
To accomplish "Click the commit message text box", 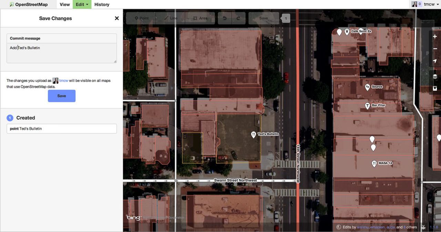I will (61, 53).
